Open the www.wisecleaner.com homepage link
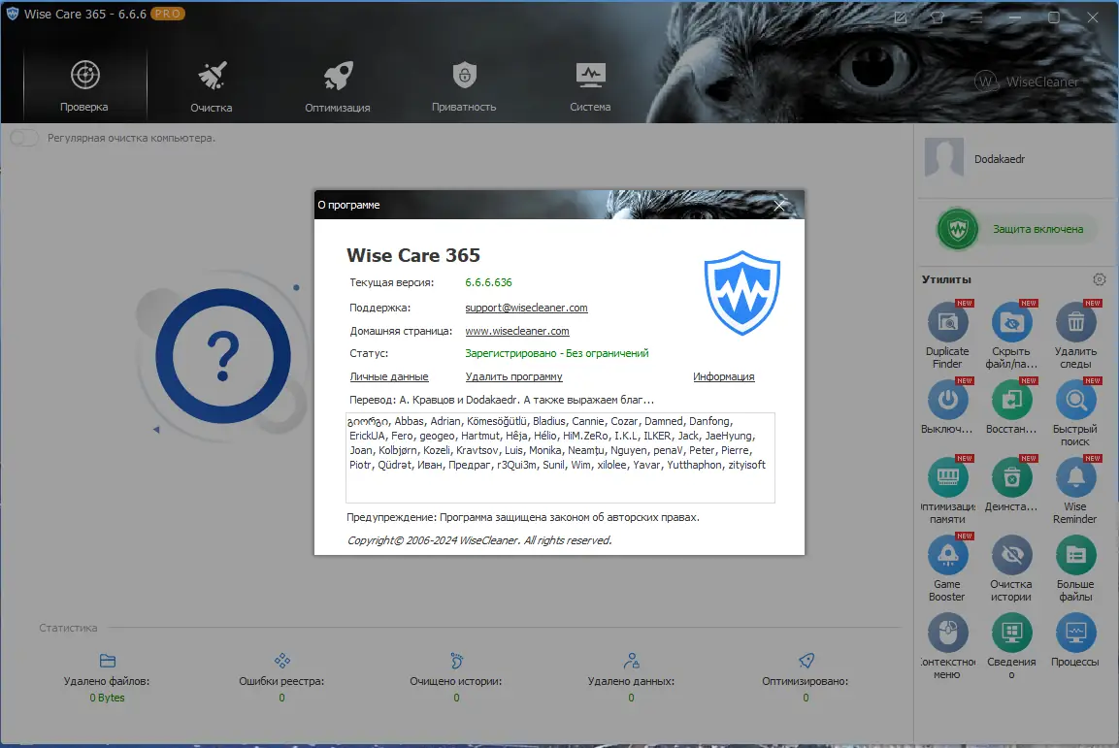The image size is (1119, 748). (x=516, y=331)
